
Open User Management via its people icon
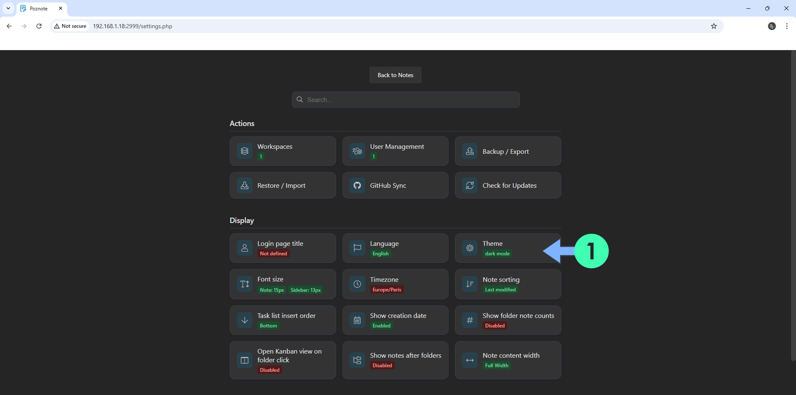[x=357, y=151]
